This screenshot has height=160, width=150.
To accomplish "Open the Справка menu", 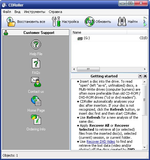I will [55, 12].
